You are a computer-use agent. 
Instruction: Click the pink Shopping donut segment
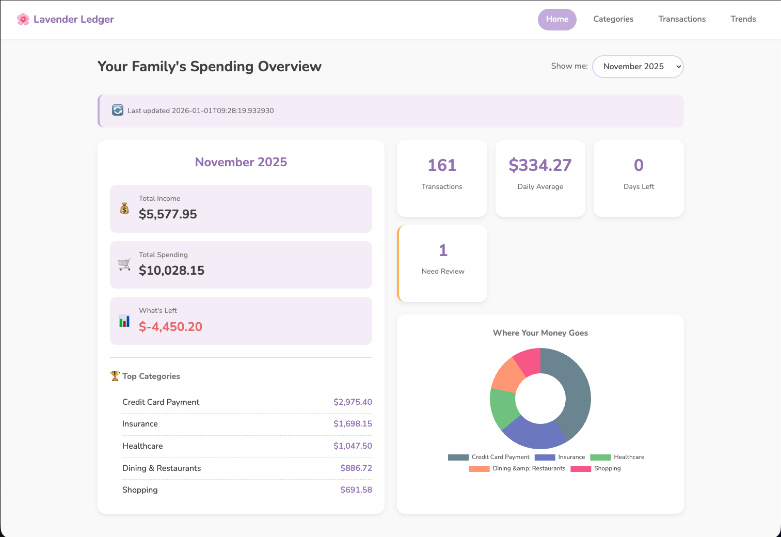[529, 361]
